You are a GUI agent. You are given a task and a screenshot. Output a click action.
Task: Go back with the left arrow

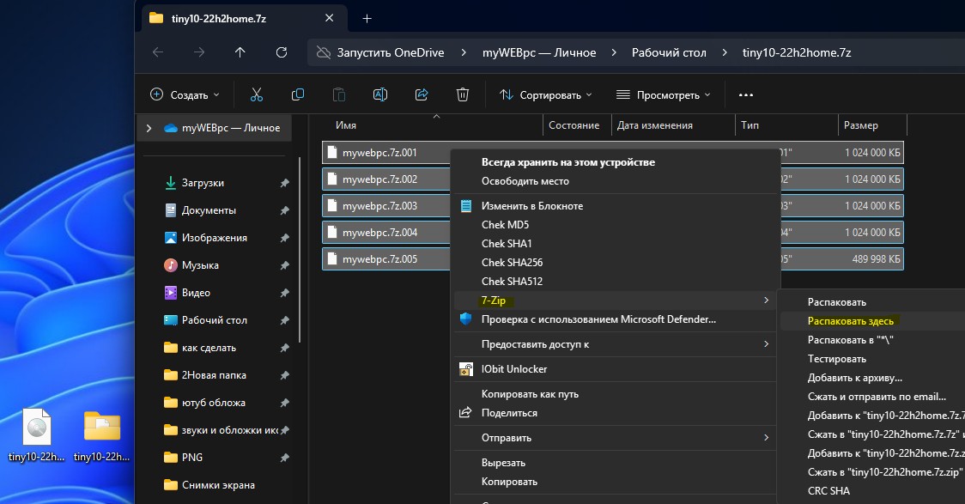(158, 52)
